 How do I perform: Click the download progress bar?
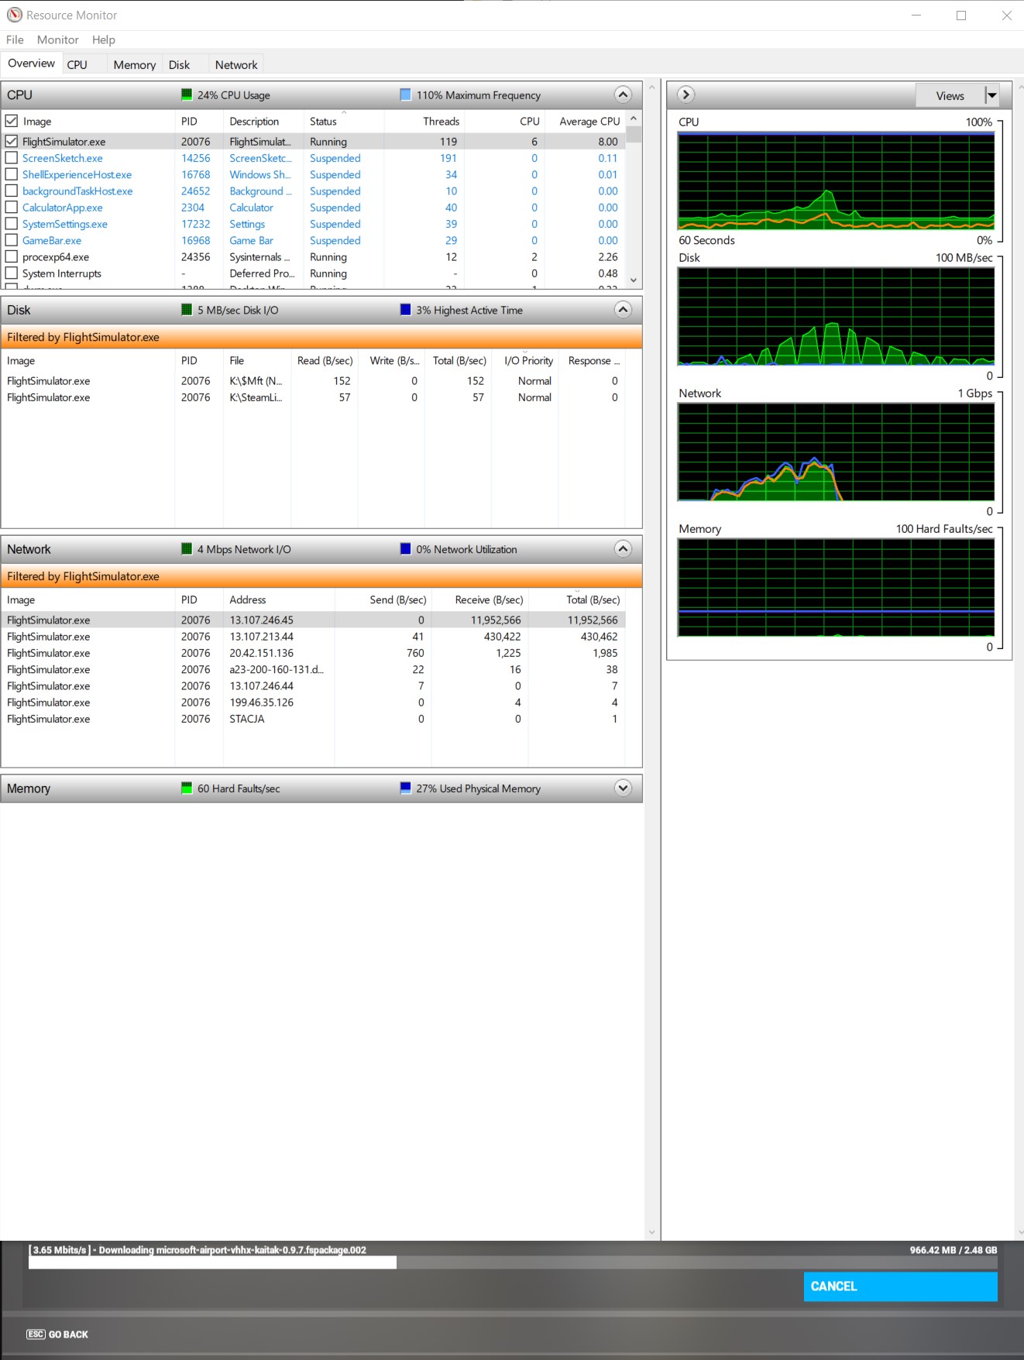pos(513,1262)
